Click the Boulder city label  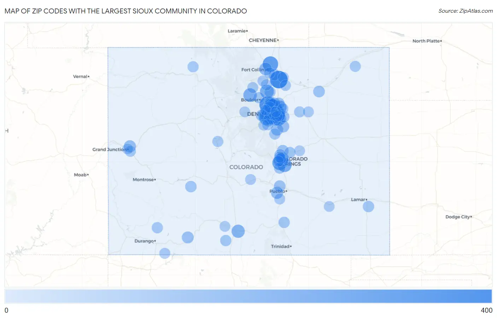tap(251, 100)
